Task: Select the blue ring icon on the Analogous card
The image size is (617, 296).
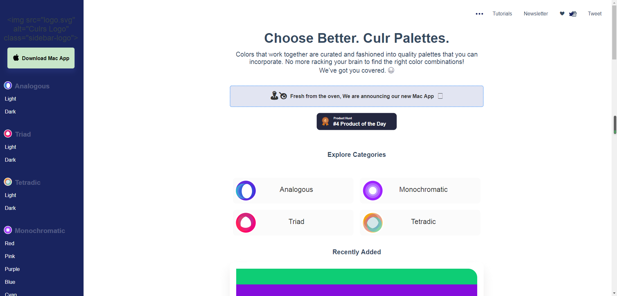Action: (246, 191)
